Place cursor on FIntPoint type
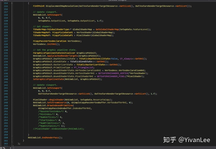216x149 pixels. 39,6
